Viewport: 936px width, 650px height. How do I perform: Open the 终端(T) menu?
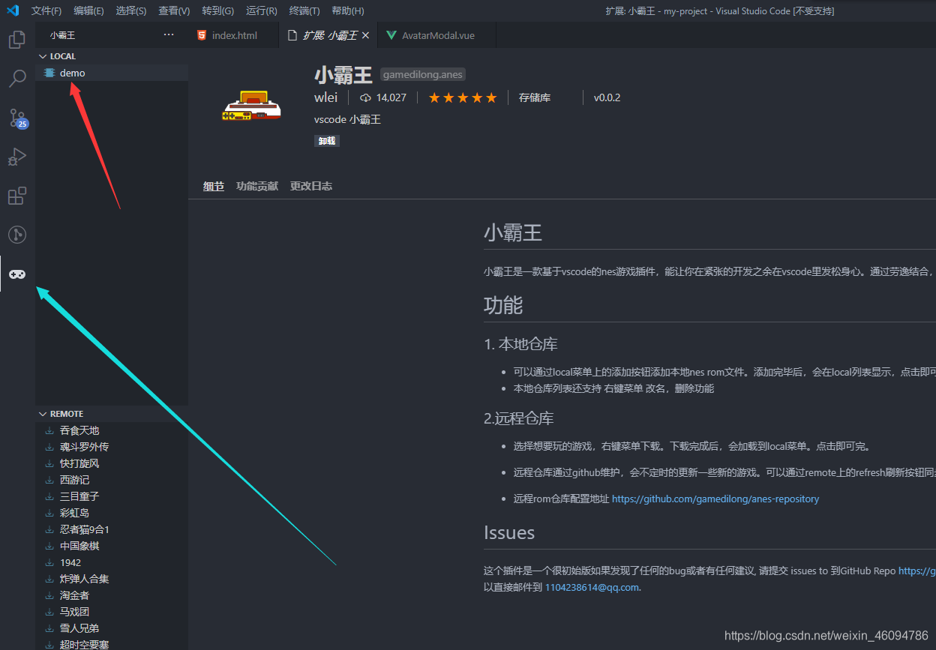point(304,10)
